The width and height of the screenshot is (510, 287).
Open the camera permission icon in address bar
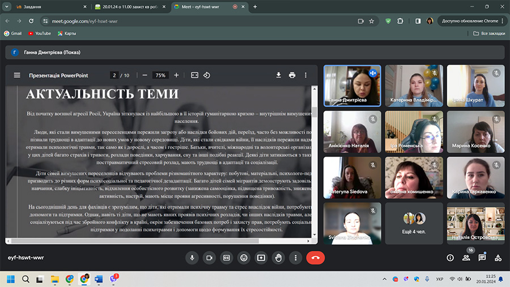[x=361, y=21]
